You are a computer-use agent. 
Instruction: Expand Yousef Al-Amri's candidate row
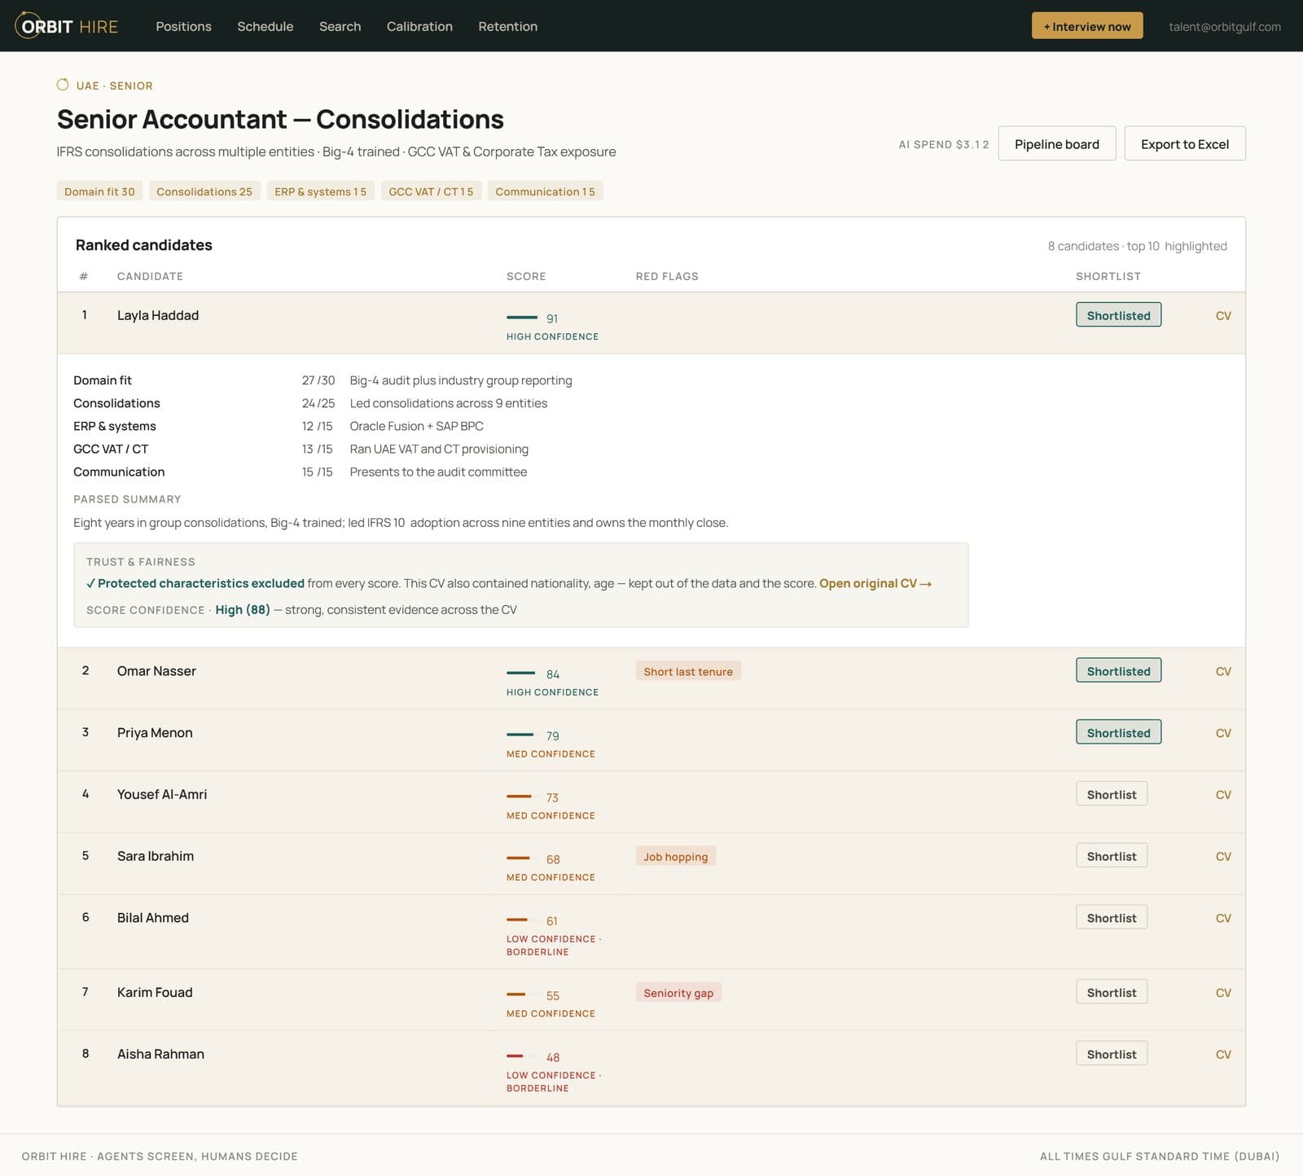tap(651, 802)
